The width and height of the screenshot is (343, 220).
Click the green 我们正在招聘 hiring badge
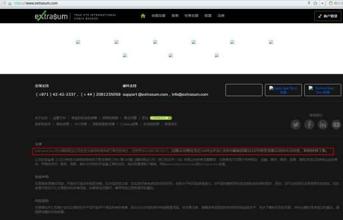[x=161, y=118]
